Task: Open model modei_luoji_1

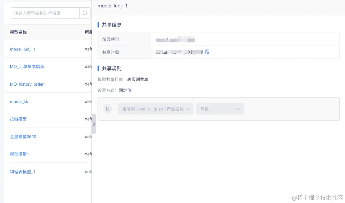Action: pyautogui.click(x=23, y=49)
